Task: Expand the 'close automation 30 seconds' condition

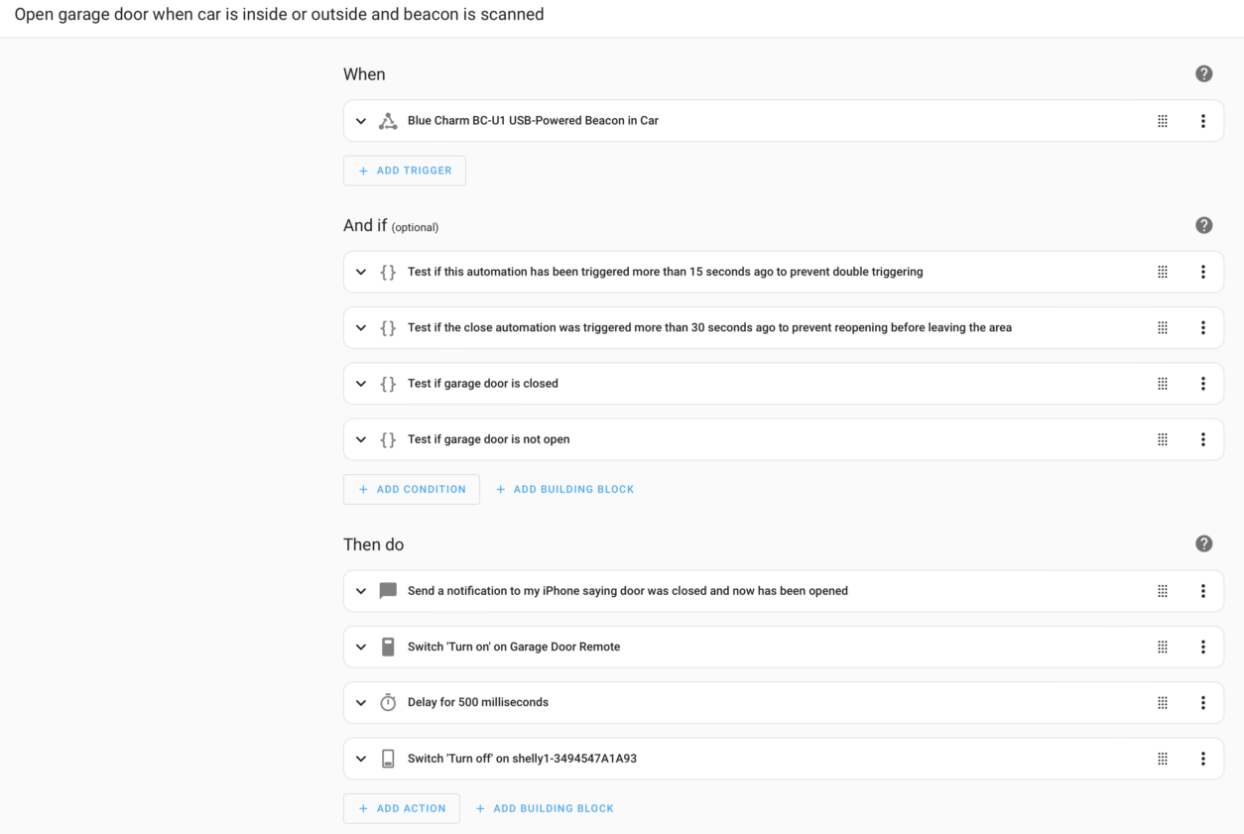Action: 361,327
